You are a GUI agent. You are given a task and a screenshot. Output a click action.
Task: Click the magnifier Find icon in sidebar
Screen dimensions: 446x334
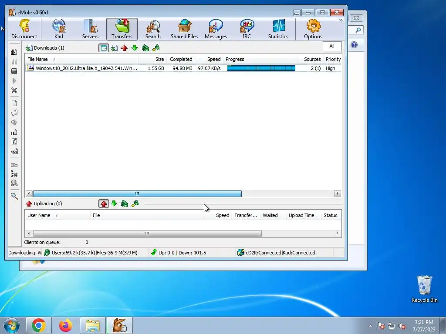pos(14,196)
